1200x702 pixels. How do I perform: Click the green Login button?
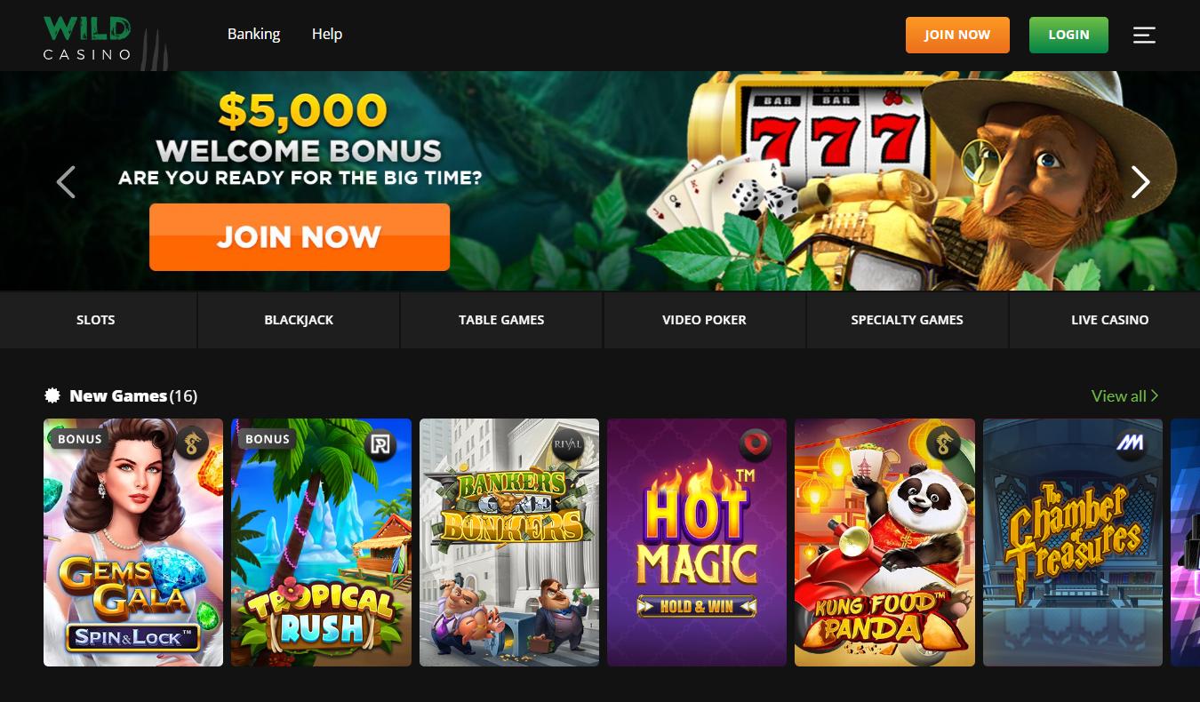pyautogui.click(x=1068, y=35)
